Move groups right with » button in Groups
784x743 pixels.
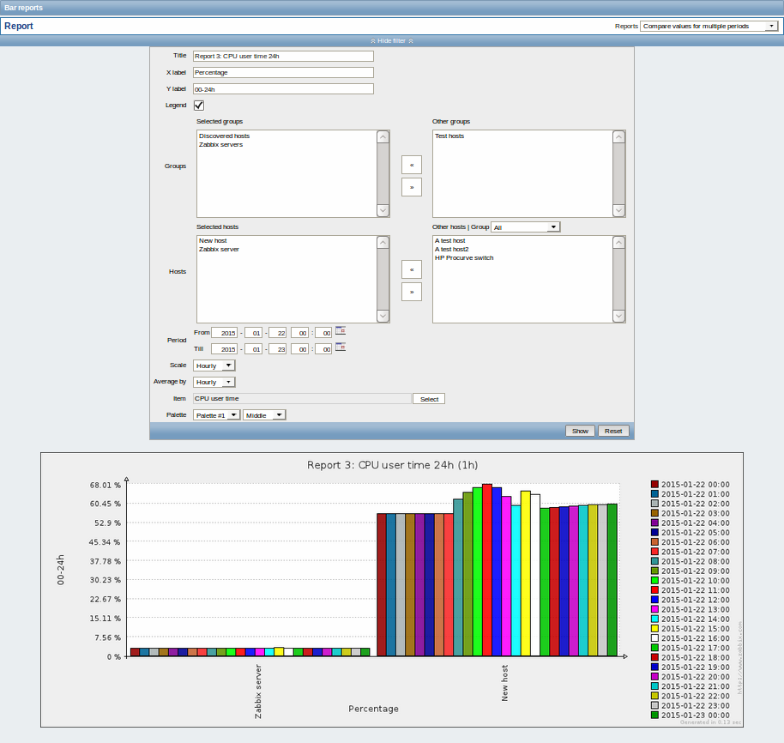(x=412, y=188)
